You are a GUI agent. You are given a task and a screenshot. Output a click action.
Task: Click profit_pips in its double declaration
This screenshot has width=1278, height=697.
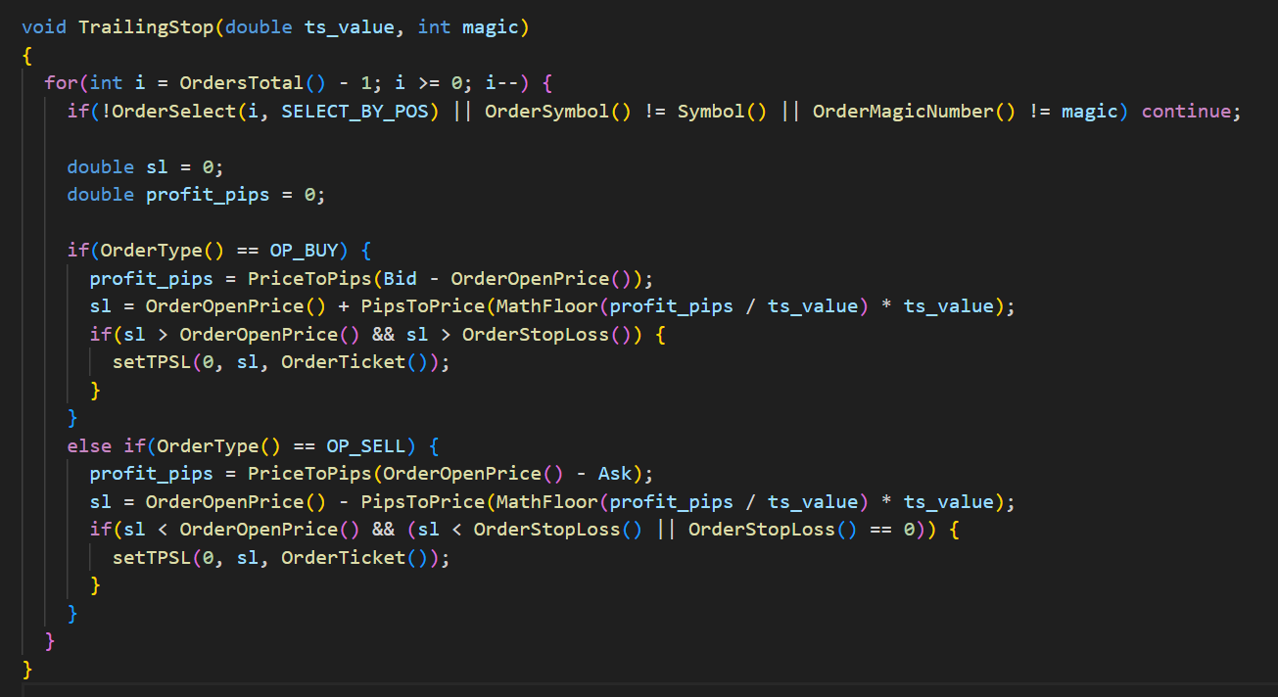[x=207, y=195]
